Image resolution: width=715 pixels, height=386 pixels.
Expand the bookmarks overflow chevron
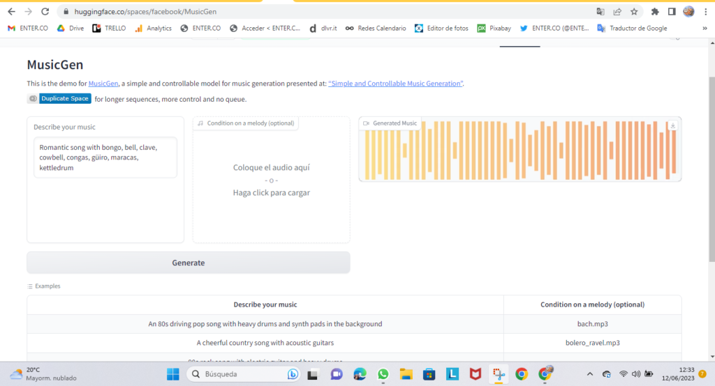click(x=705, y=29)
